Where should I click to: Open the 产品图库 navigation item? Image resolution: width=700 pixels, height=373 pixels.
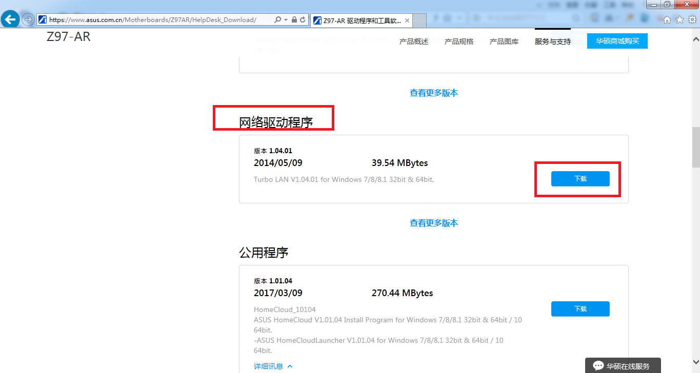coord(504,42)
